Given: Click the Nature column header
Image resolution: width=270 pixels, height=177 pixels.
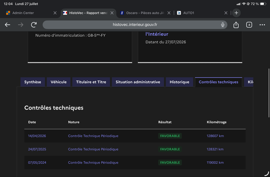Looking at the screenshot, I should (74, 122).
